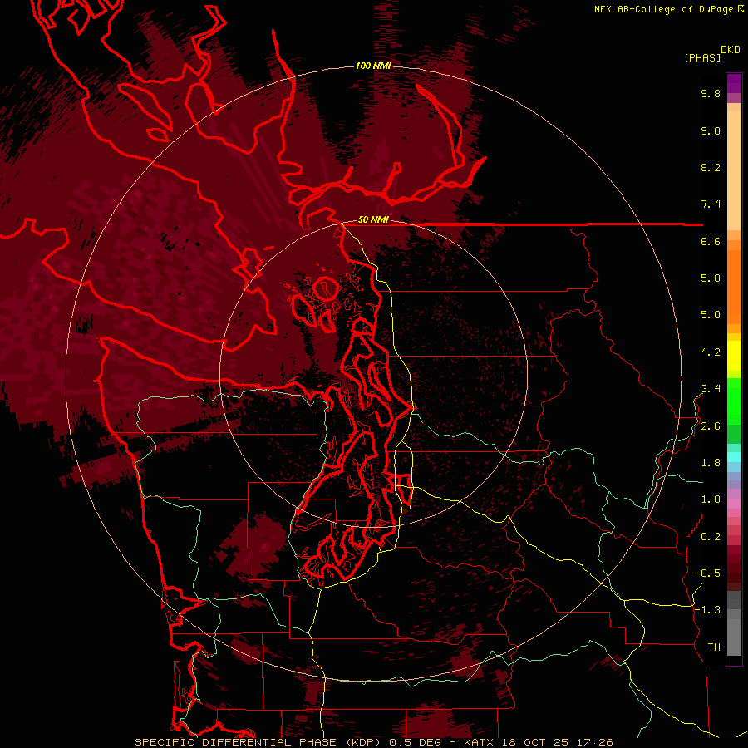
Task: Click the 5.8 color scale value
Action: (x=711, y=278)
